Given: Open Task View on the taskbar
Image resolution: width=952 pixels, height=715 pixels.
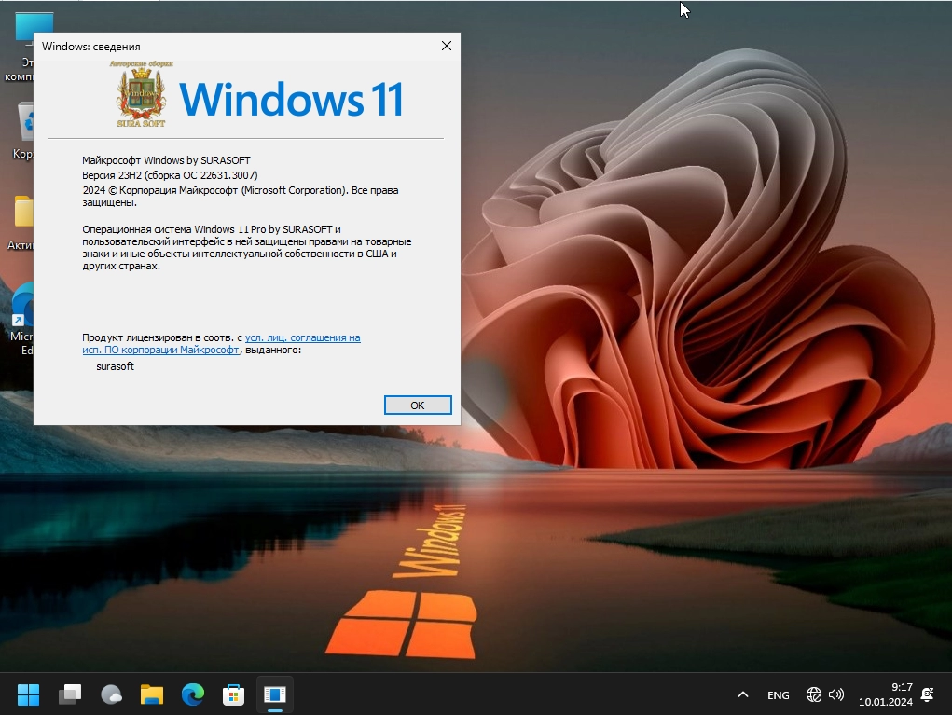Looking at the screenshot, I should point(70,694).
